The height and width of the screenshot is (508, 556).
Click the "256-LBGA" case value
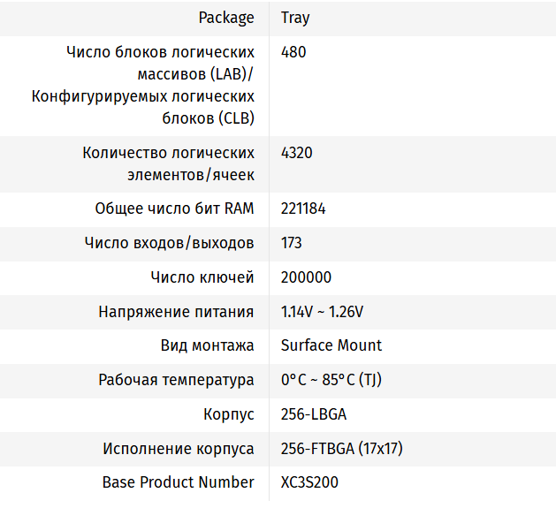pyautogui.click(x=312, y=414)
